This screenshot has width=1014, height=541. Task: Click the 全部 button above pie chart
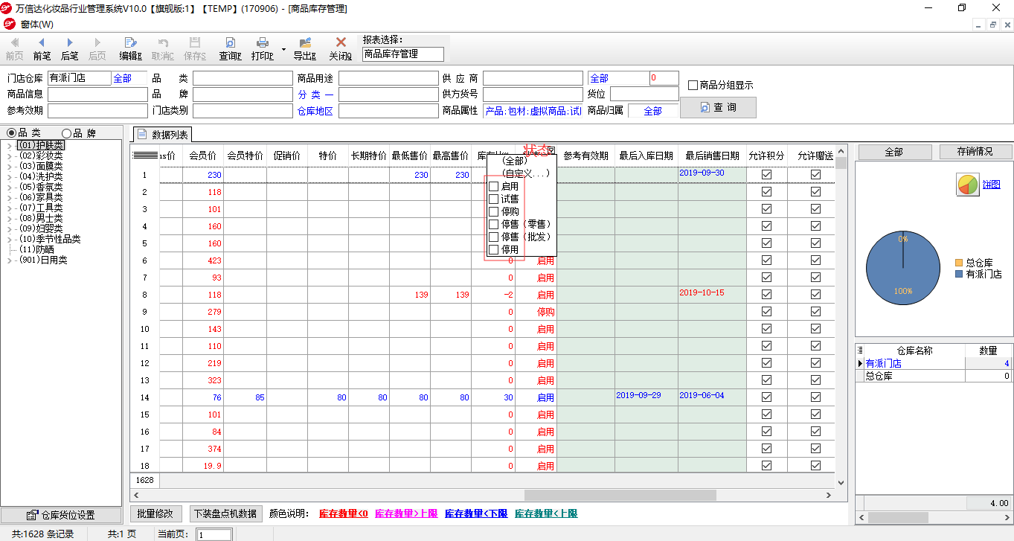point(893,152)
